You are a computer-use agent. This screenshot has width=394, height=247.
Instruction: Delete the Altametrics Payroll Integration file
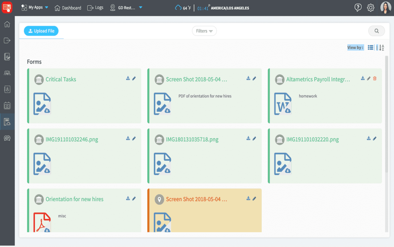coord(375,78)
